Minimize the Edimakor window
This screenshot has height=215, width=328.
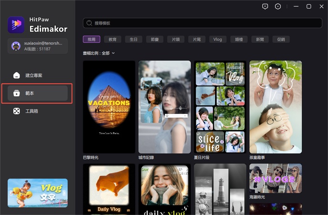click(296, 7)
